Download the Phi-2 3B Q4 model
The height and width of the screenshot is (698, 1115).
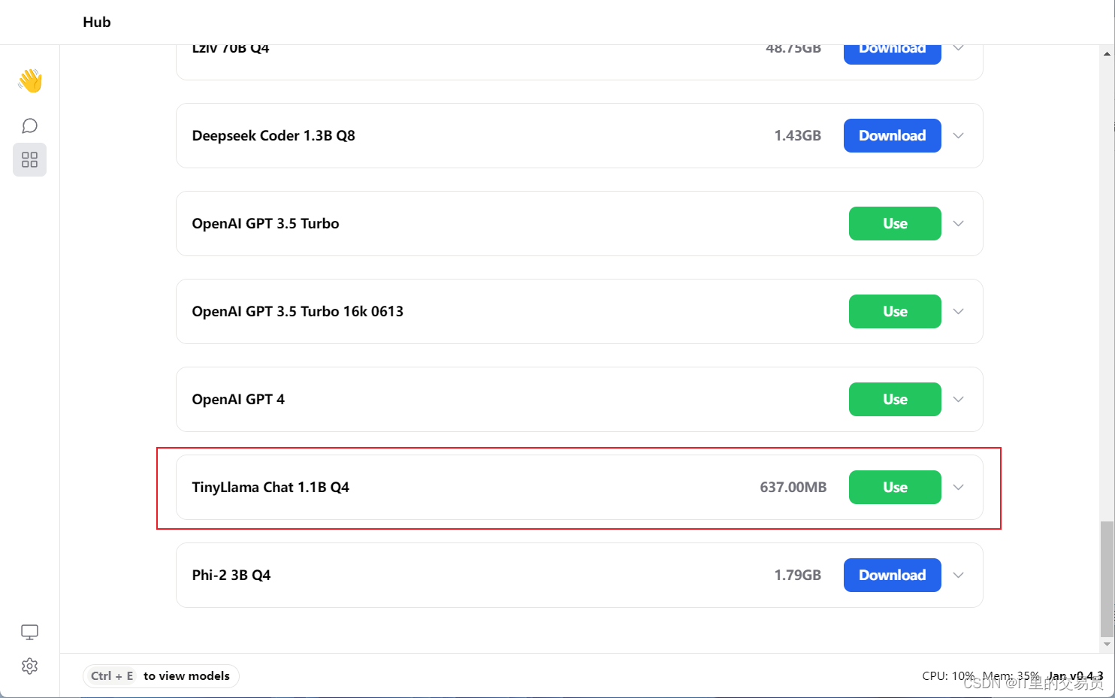click(892, 575)
